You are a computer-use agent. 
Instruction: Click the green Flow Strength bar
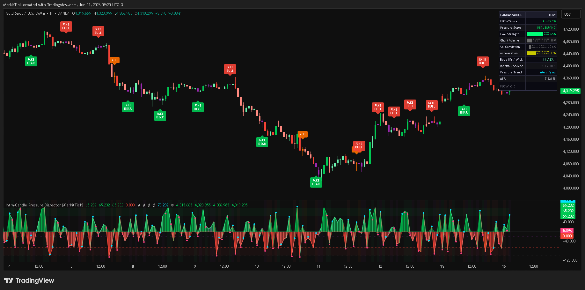[x=535, y=34]
